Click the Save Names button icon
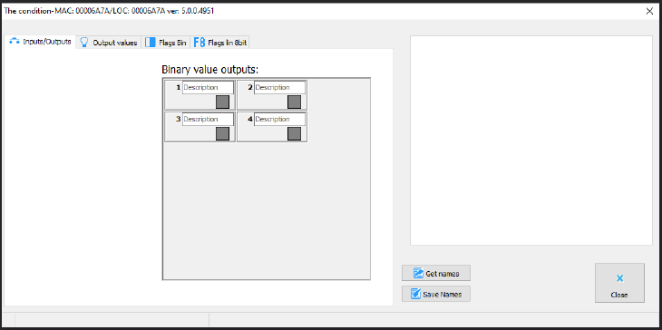 (x=416, y=294)
